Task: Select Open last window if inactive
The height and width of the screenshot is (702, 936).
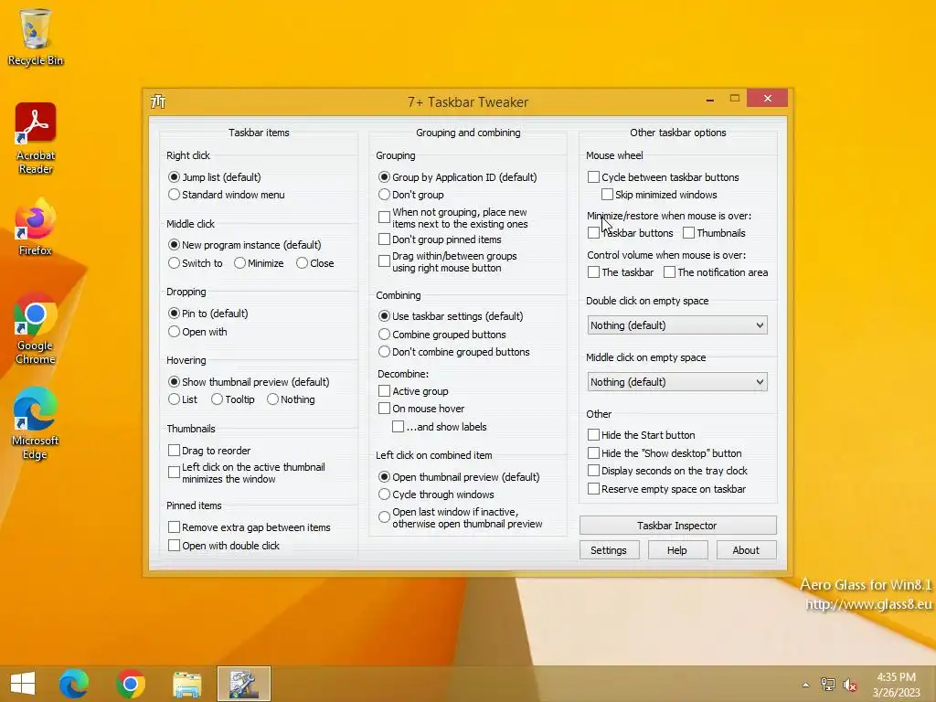Action: pos(461,517)
